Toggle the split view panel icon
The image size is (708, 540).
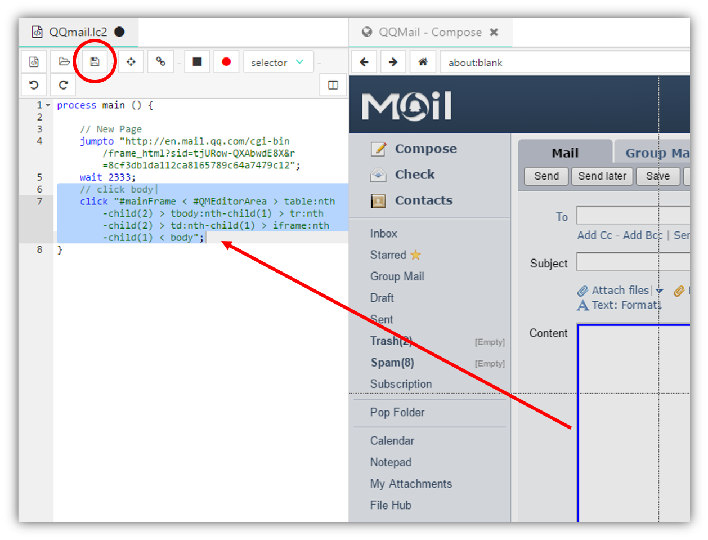point(333,85)
